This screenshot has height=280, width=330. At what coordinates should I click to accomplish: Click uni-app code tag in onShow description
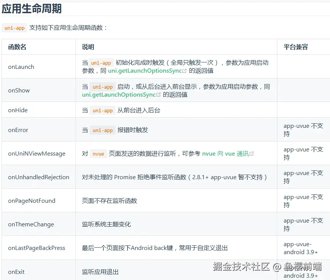[x=103, y=87]
